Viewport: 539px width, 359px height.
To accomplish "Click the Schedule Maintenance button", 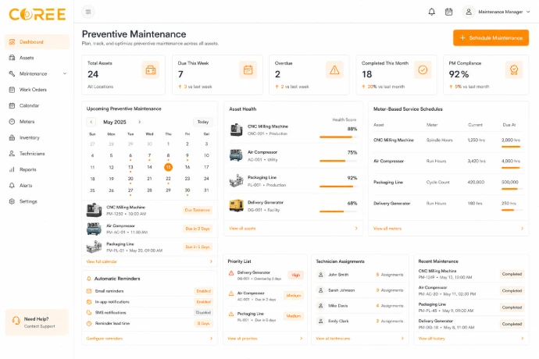I will (x=491, y=37).
